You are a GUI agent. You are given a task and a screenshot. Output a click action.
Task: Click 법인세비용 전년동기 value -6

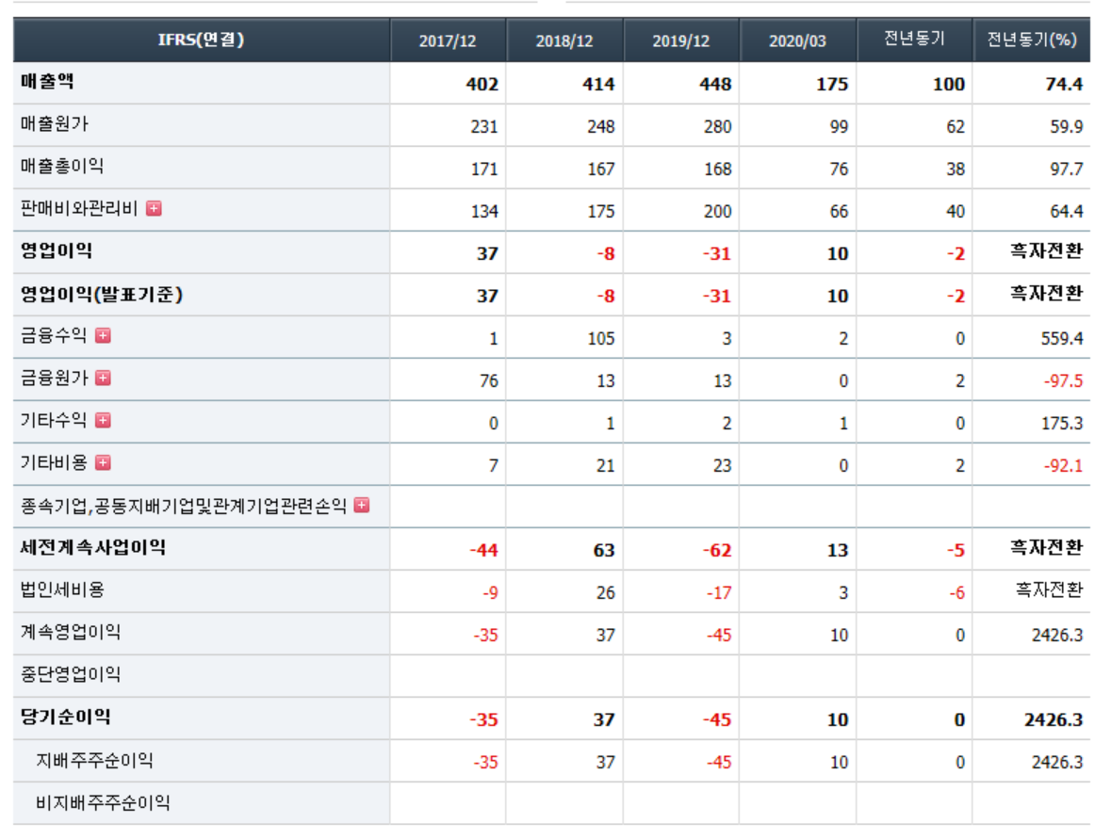click(x=957, y=592)
